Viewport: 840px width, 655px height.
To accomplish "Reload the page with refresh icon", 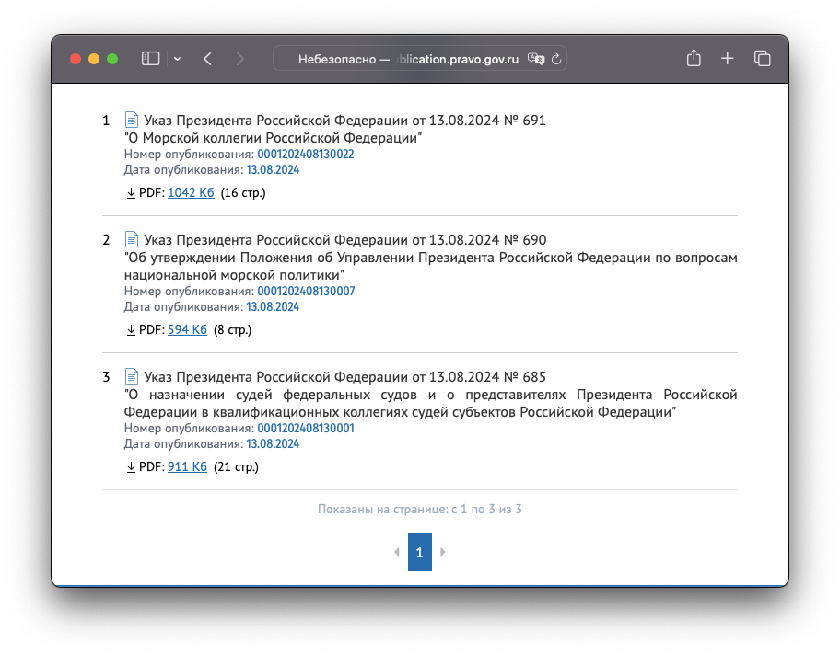I will (x=555, y=59).
